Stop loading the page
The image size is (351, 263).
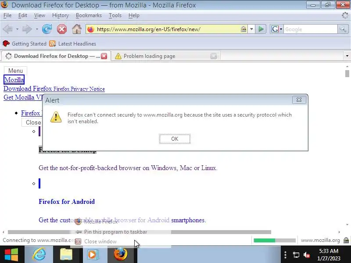tap(62, 29)
